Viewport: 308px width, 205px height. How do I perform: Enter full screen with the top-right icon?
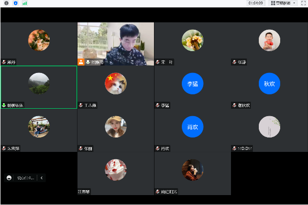click(303, 3)
